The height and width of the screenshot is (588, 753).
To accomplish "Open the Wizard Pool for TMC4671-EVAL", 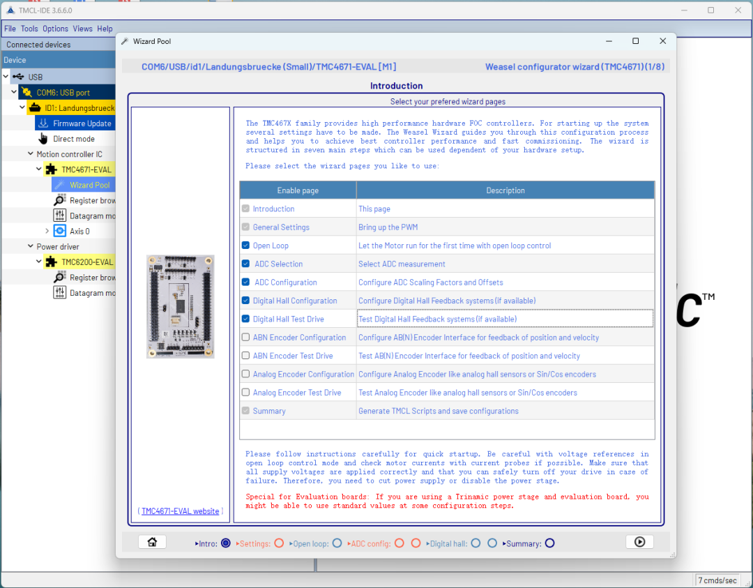I will pos(83,184).
